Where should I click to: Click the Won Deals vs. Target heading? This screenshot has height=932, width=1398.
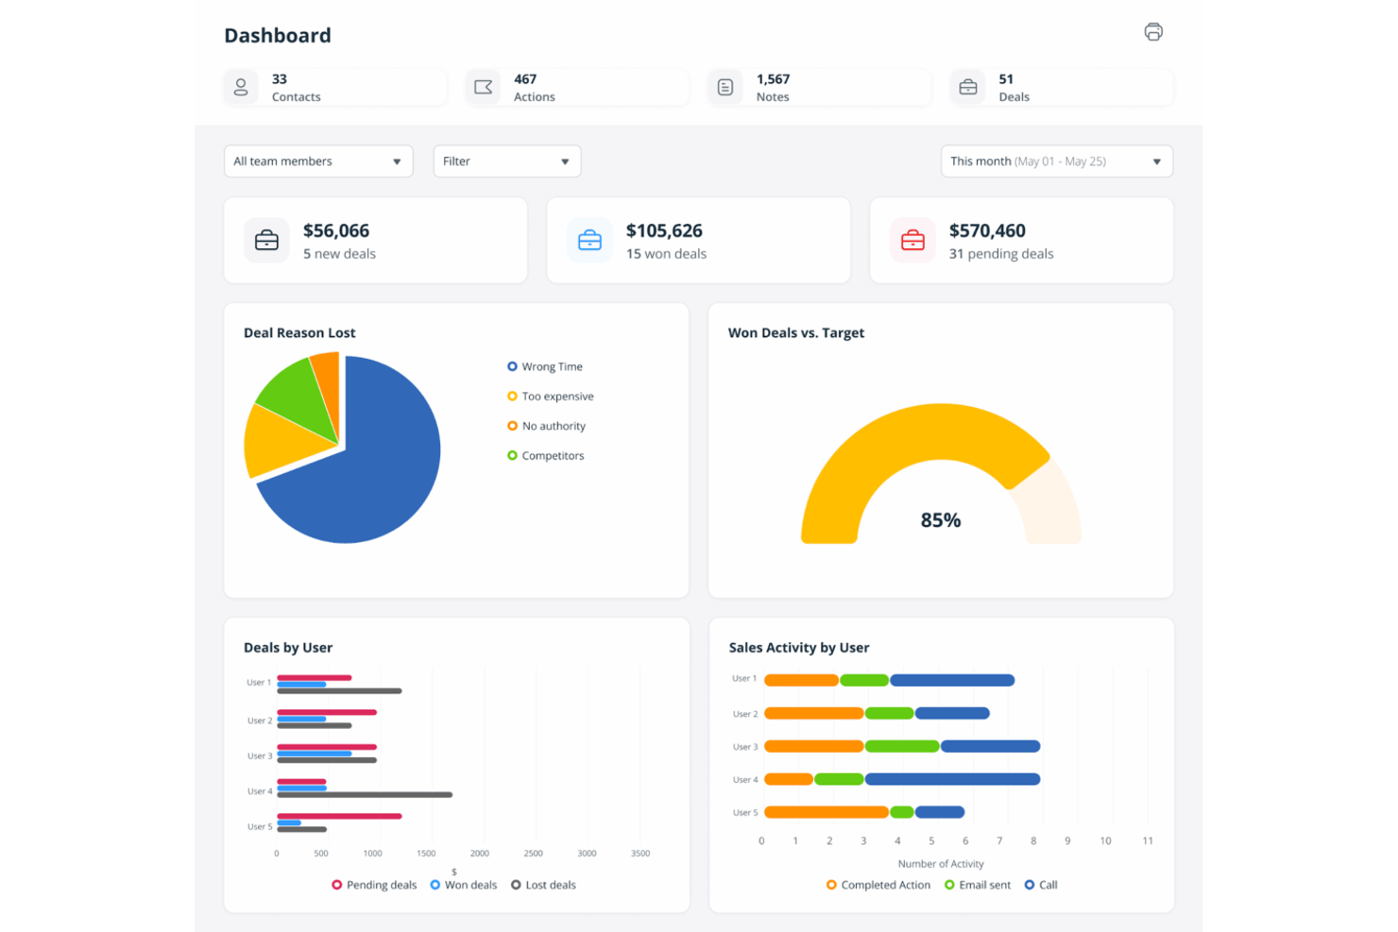(796, 332)
